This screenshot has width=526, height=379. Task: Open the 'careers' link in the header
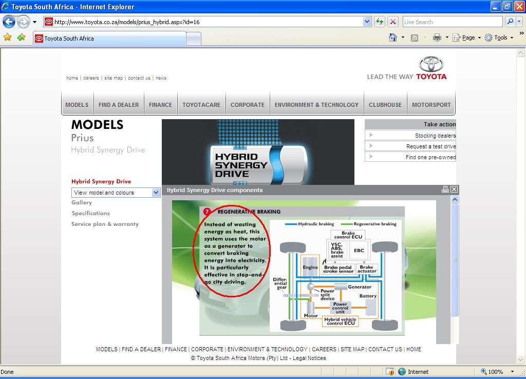click(91, 78)
